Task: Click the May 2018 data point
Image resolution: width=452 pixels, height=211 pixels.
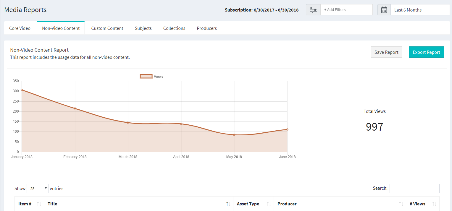Action: 234,135
